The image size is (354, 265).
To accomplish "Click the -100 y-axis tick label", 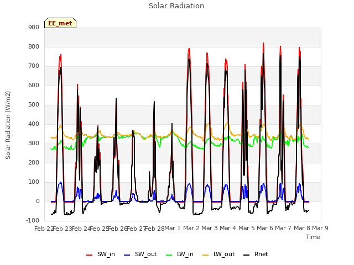I will tap(33, 221).
